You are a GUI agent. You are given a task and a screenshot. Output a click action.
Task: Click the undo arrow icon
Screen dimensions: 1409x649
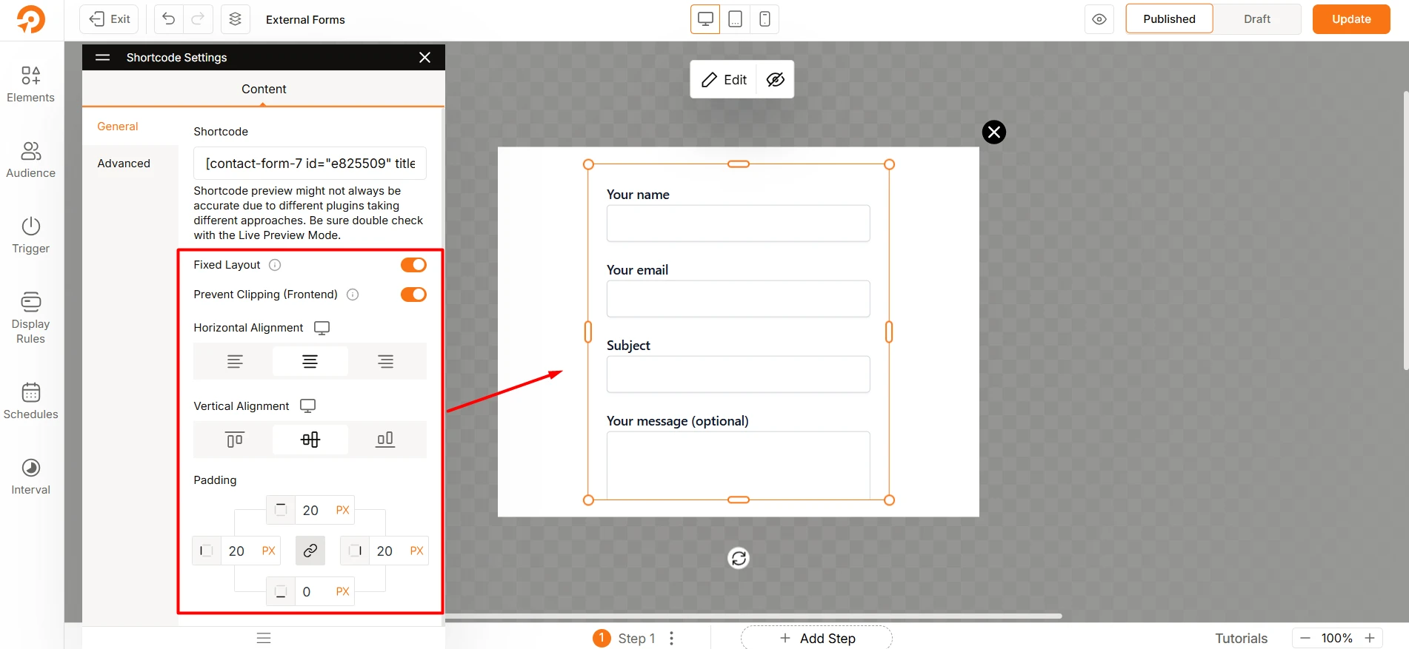pyautogui.click(x=169, y=19)
